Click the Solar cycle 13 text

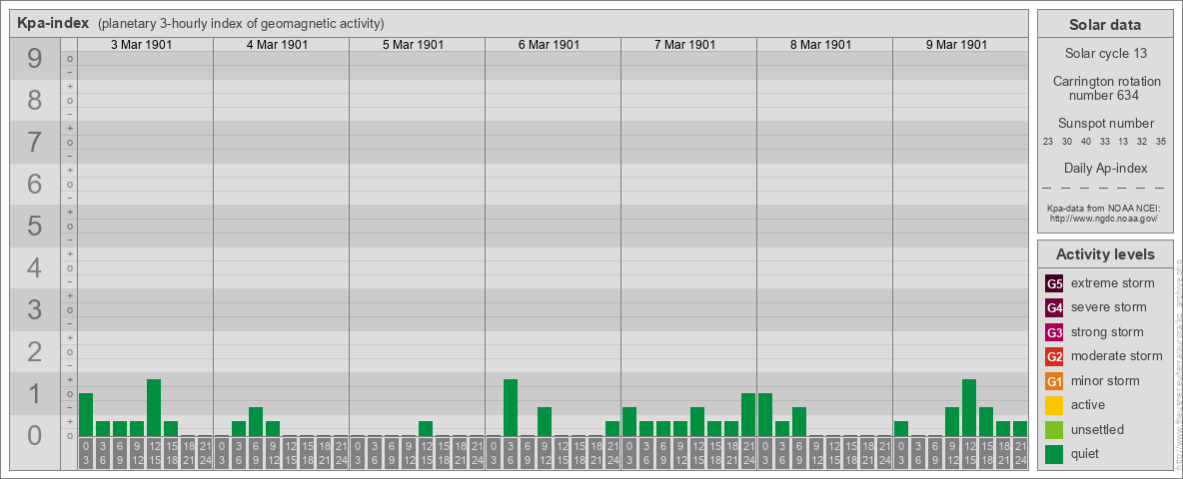coord(1105,54)
